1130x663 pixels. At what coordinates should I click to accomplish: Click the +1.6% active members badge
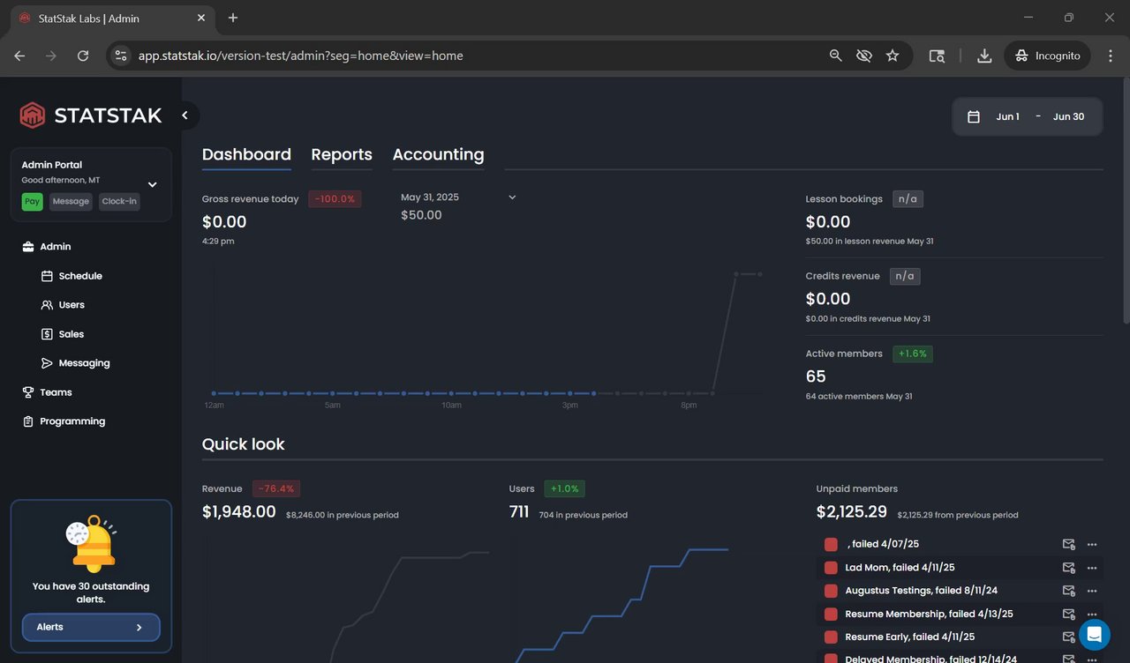click(x=913, y=354)
